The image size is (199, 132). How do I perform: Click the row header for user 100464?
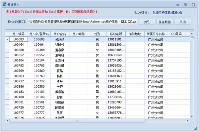(x=7, y=45)
